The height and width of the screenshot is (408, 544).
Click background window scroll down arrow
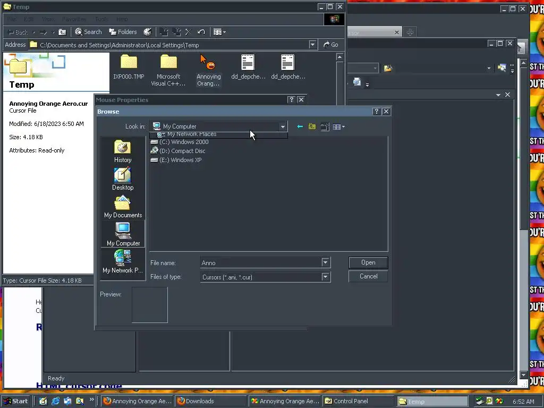(524, 375)
